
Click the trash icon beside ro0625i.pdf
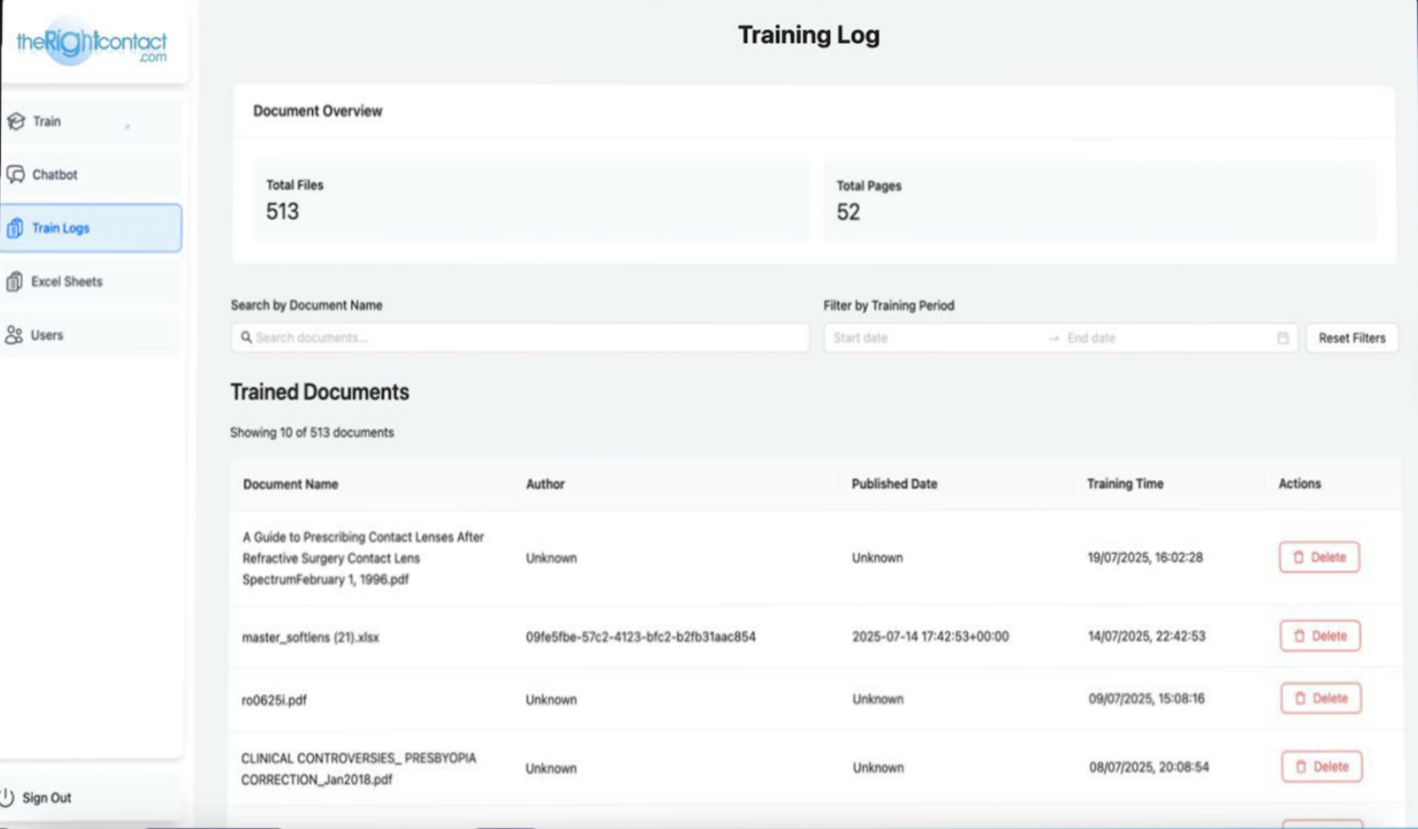[x=1300, y=699]
